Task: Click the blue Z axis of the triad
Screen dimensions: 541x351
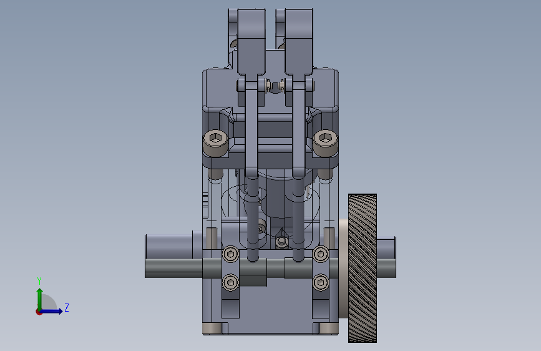Action: (x=52, y=311)
